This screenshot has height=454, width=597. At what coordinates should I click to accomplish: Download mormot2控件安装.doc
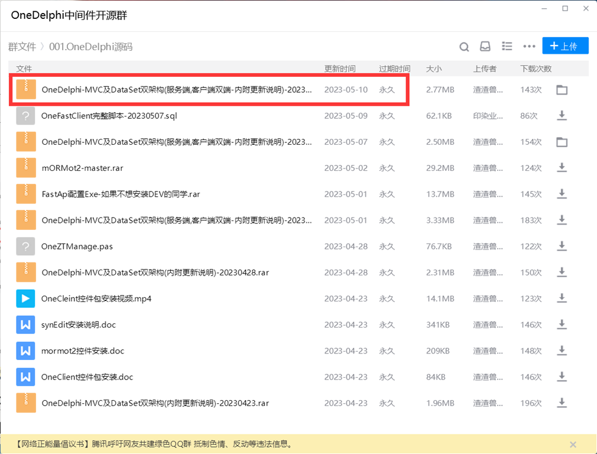point(562,351)
